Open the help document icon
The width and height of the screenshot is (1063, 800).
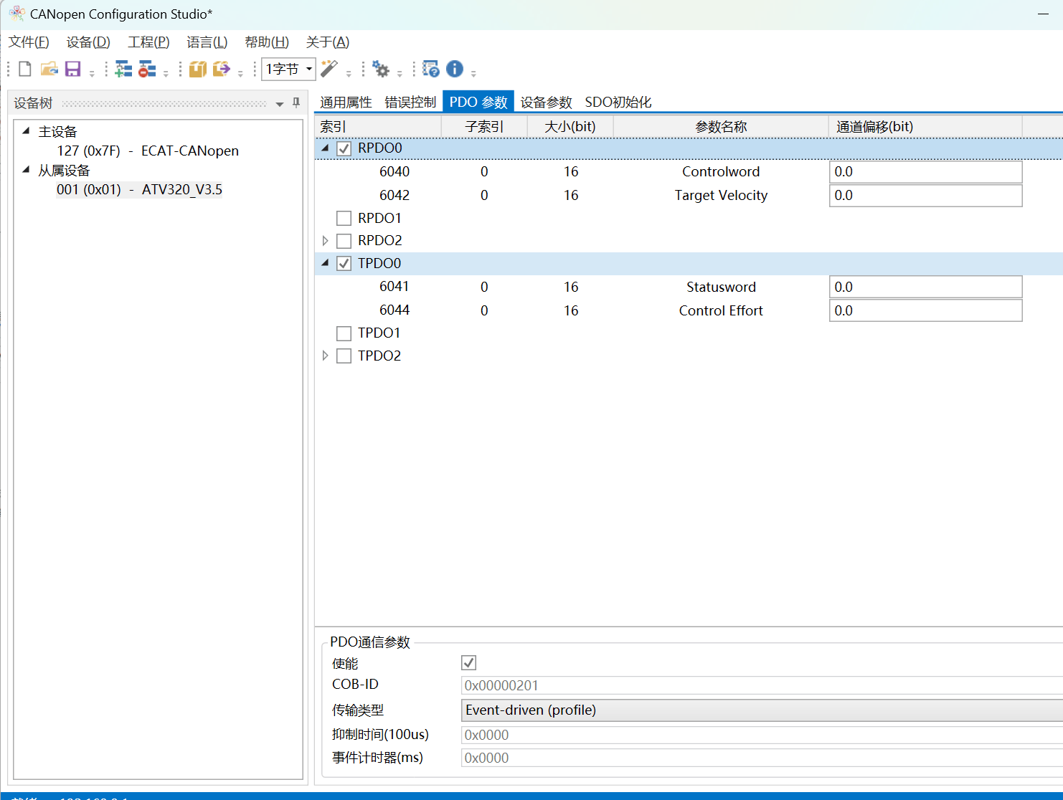[x=430, y=69]
